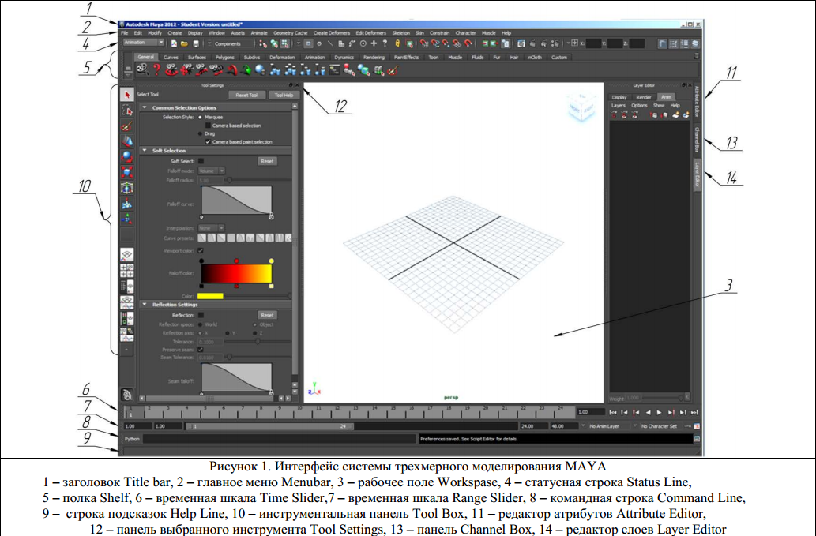Enable the Soft Select checkbox
Image resolution: width=816 pixels, height=536 pixels.
[201, 161]
